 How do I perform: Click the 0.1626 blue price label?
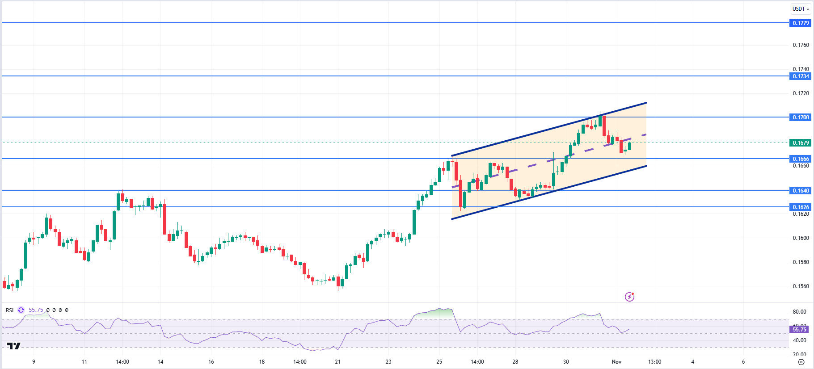800,207
